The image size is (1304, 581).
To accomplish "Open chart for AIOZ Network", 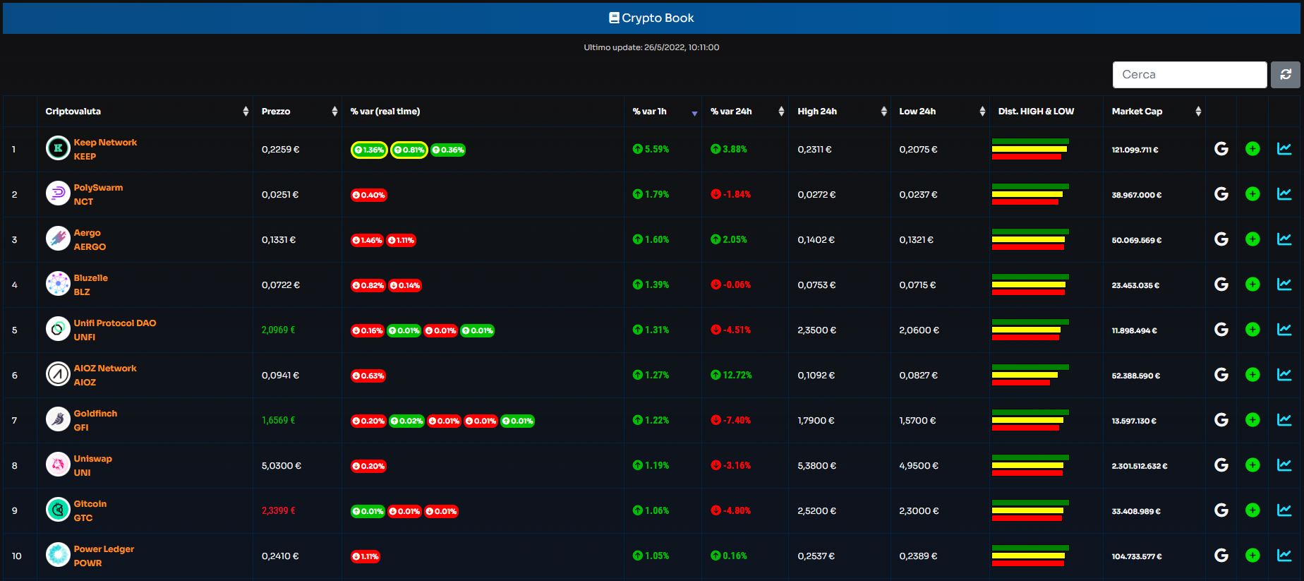I will coord(1284,374).
